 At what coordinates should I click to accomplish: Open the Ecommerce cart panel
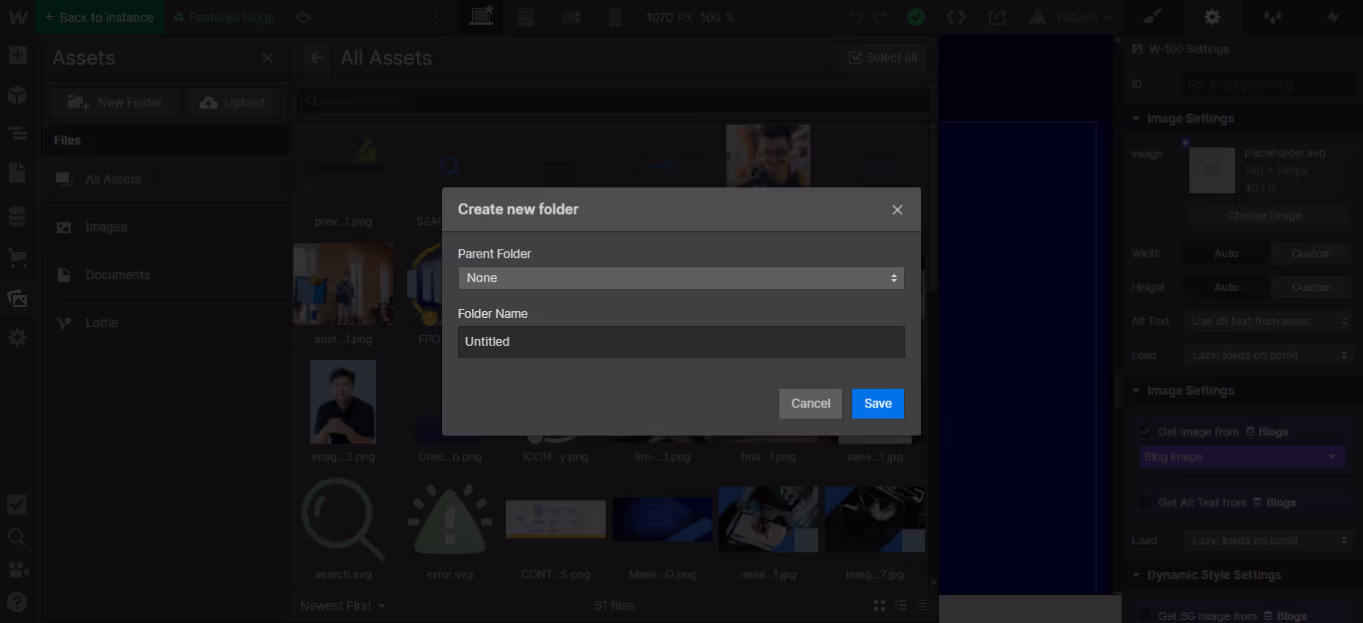pos(17,258)
